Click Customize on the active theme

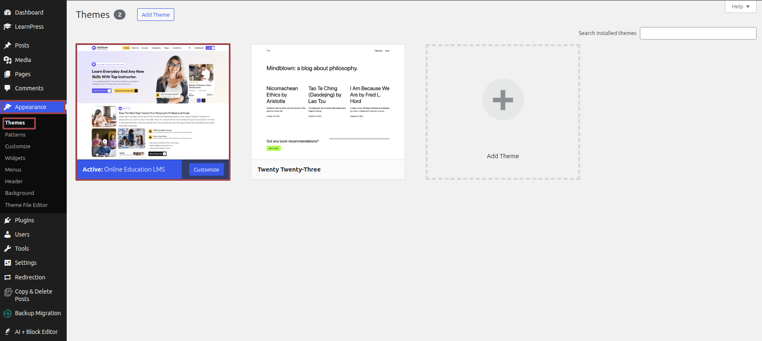tap(206, 169)
